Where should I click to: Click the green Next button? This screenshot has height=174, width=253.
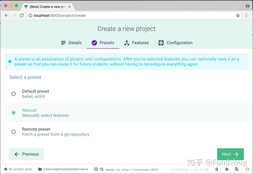pos(230,154)
